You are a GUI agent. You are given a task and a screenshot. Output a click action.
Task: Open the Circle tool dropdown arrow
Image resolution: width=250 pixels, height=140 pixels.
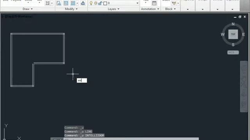(28, 3)
